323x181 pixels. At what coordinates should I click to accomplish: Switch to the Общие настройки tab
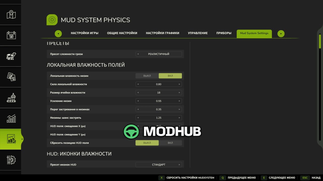(x=122, y=33)
